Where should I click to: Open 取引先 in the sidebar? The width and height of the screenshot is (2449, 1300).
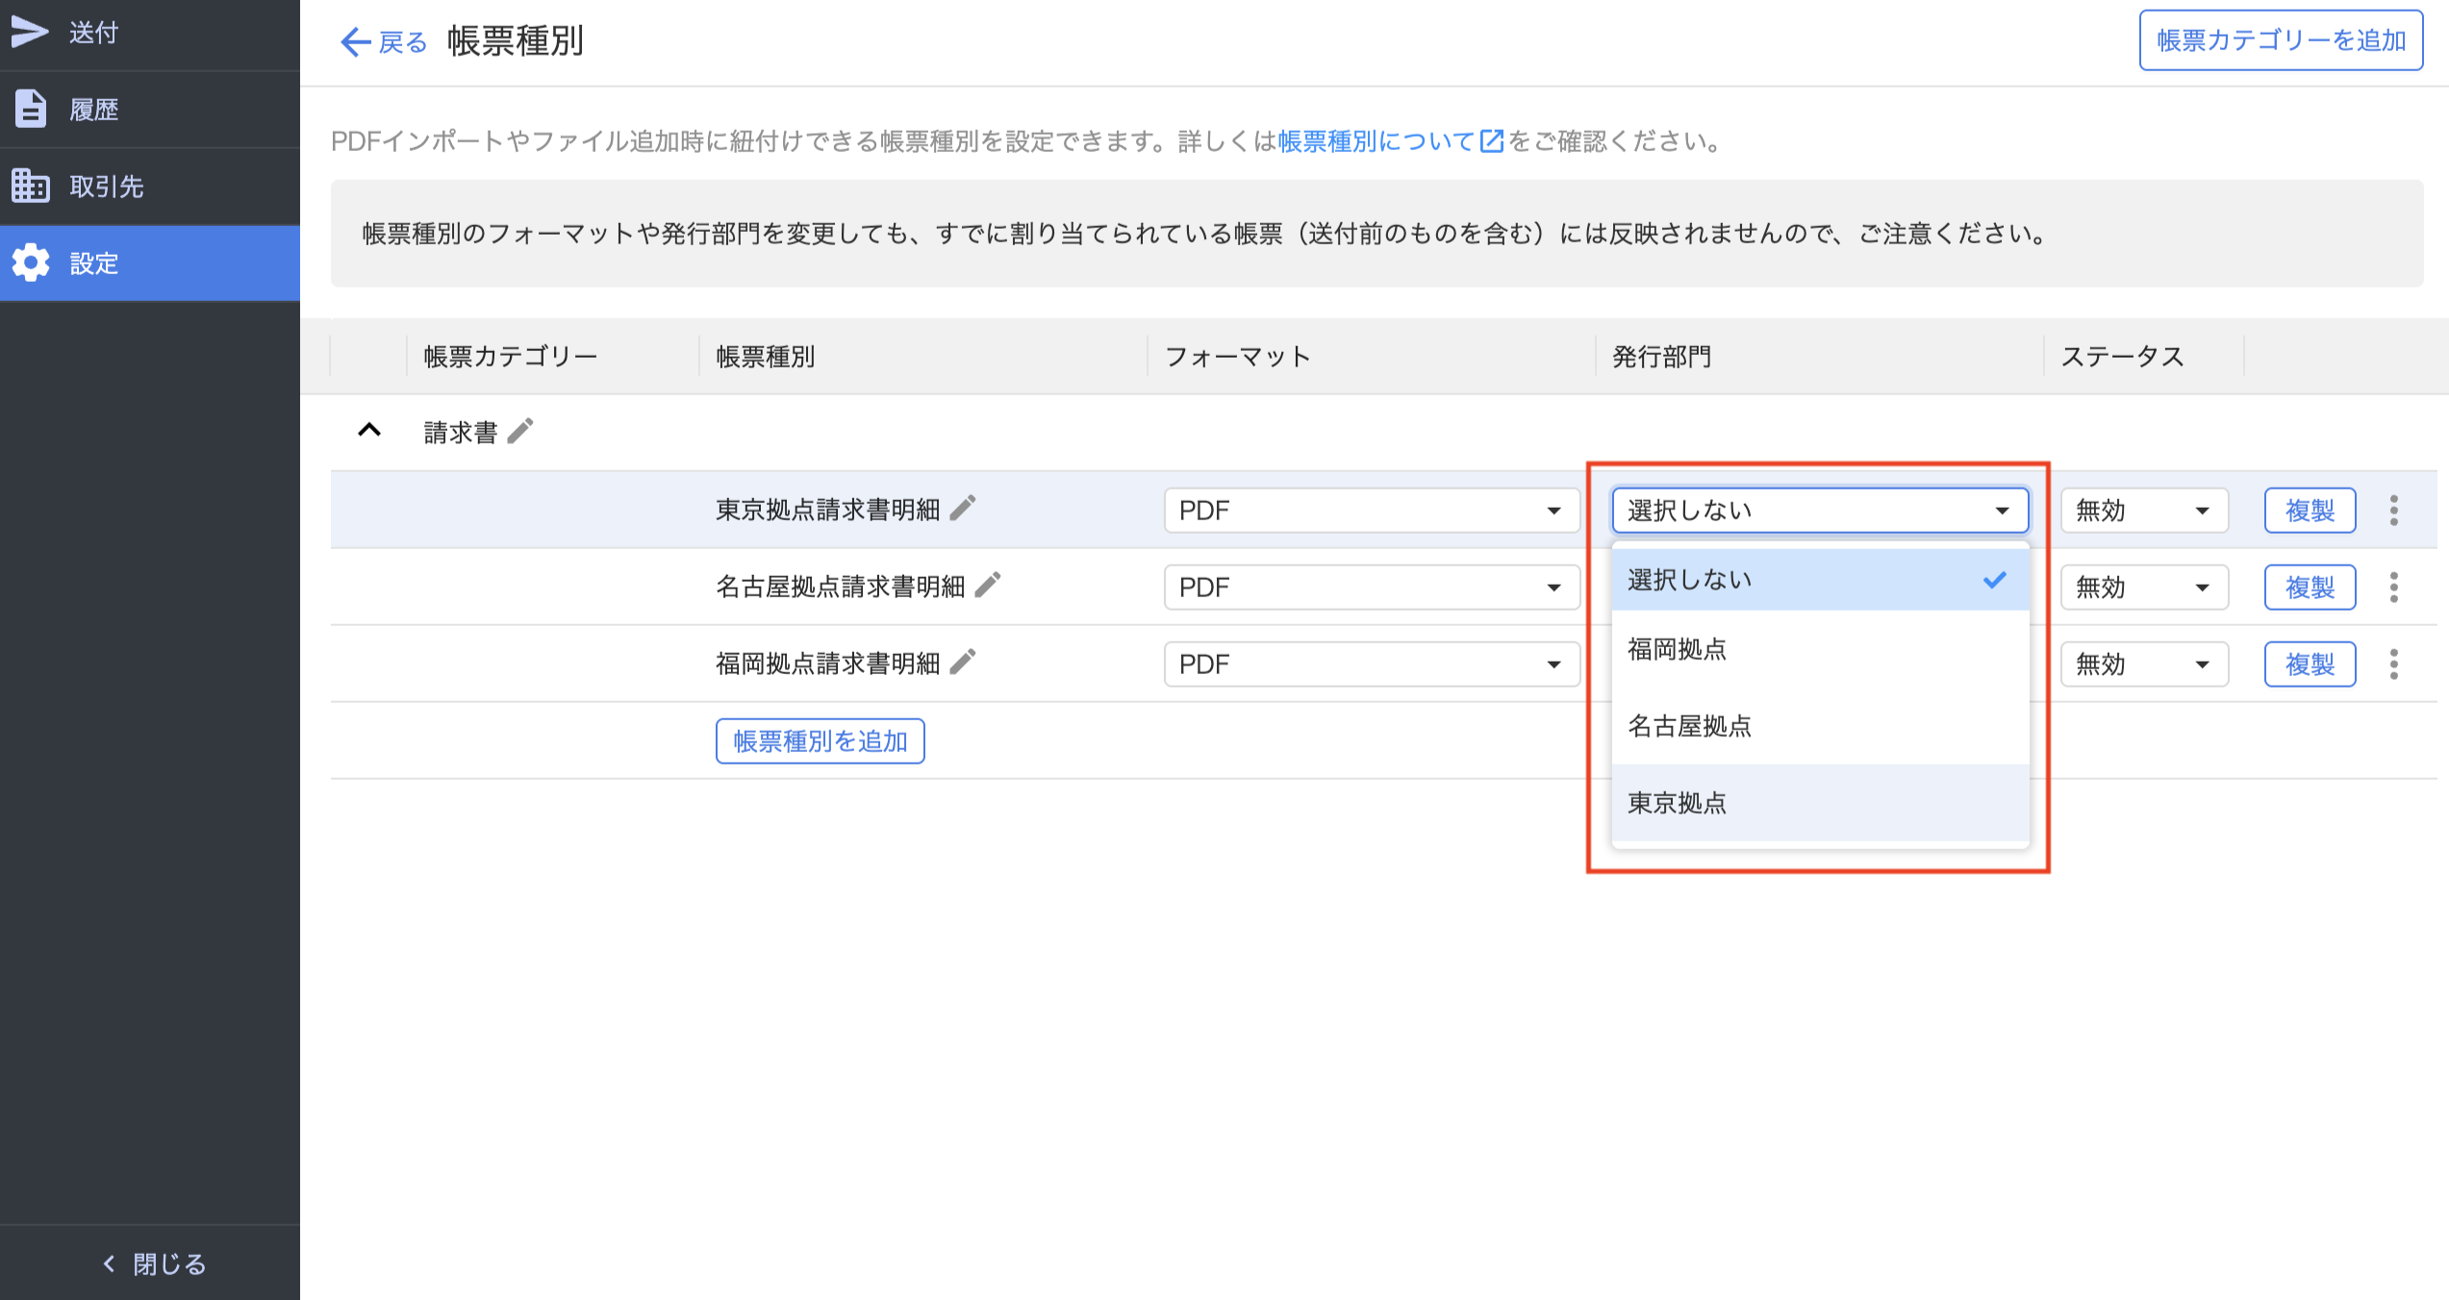pyautogui.click(x=106, y=187)
